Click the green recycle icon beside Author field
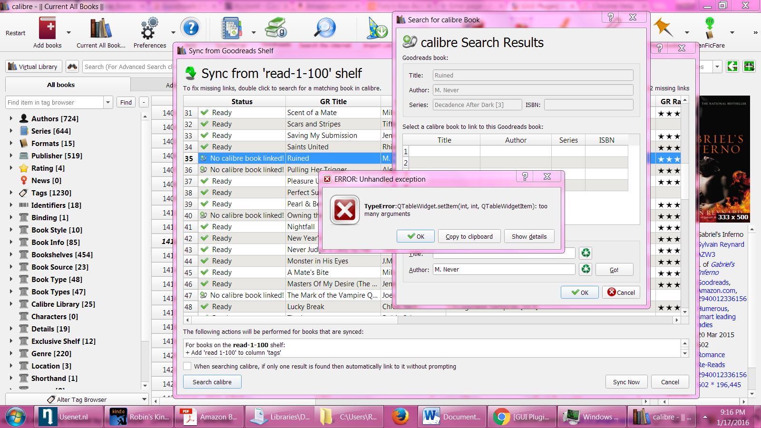Viewport: 761px width, 428px height. click(585, 269)
